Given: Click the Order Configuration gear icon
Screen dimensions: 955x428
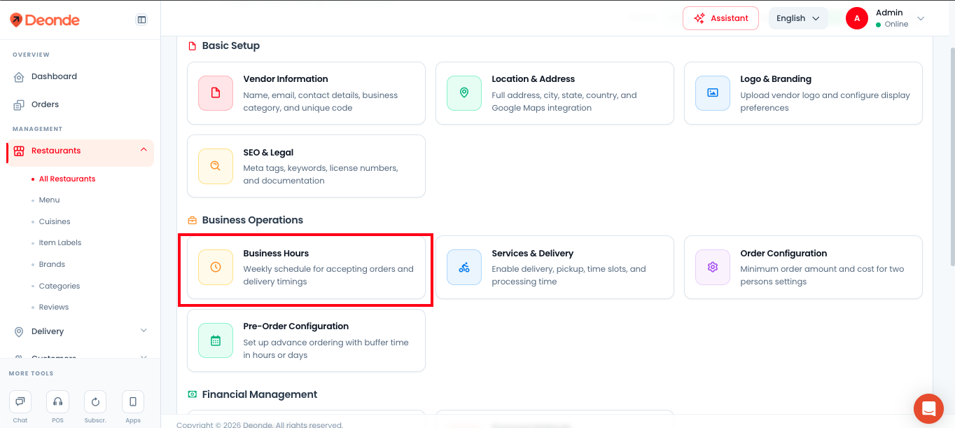Looking at the screenshot, I should (x=713, y=267).
